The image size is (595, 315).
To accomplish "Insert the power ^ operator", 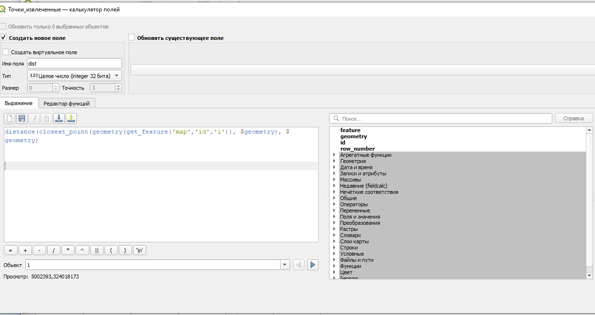I will (x=82, y=250).
